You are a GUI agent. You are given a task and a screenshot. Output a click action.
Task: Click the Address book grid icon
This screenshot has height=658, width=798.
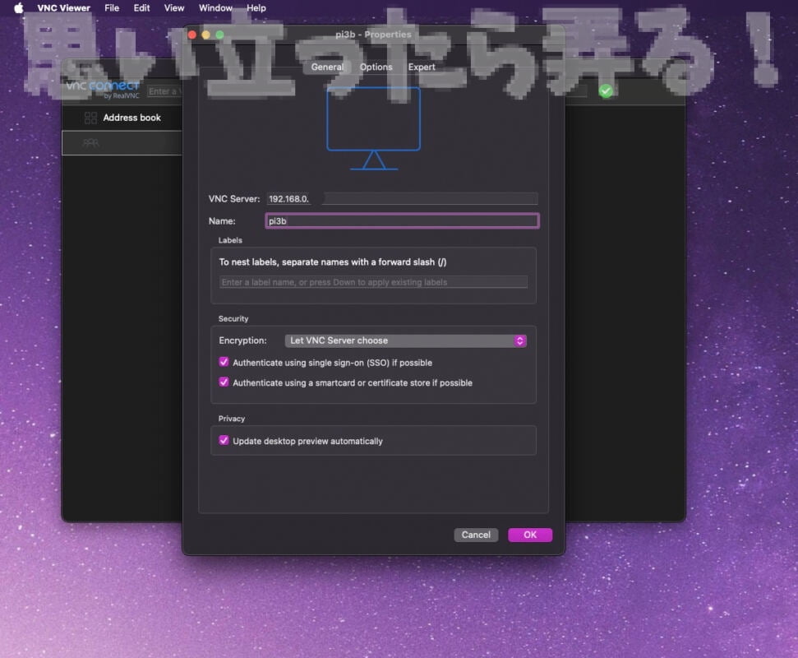click(x=90, y=118)
